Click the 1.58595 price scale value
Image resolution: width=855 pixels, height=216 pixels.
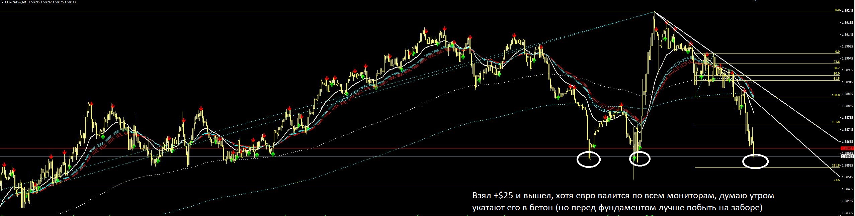tap(847, 165)
